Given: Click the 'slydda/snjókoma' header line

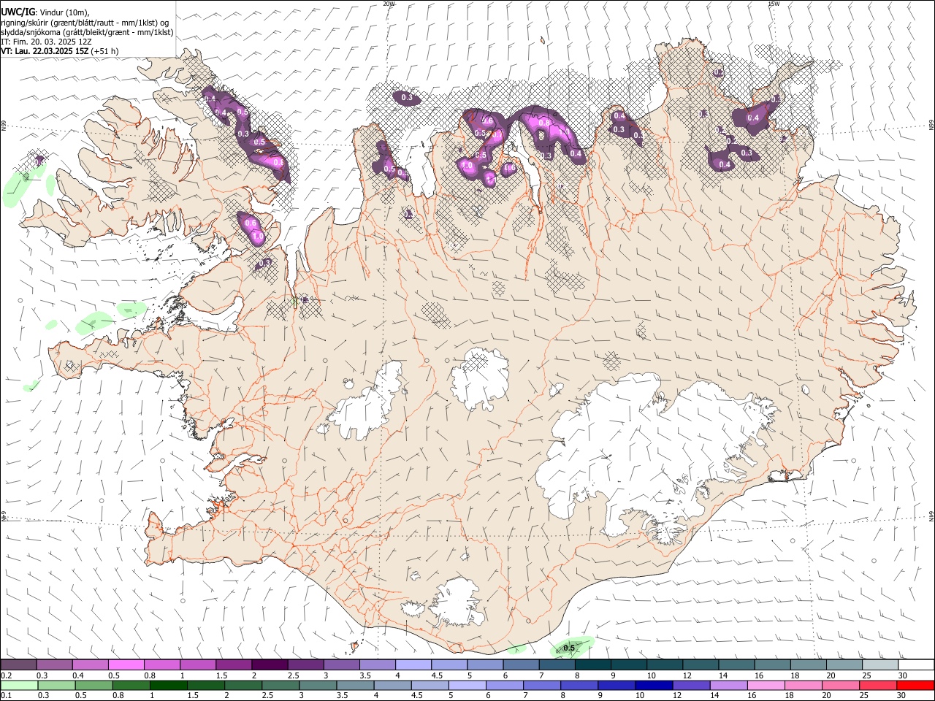Looking at the screenshot, I should pos(87,32).
